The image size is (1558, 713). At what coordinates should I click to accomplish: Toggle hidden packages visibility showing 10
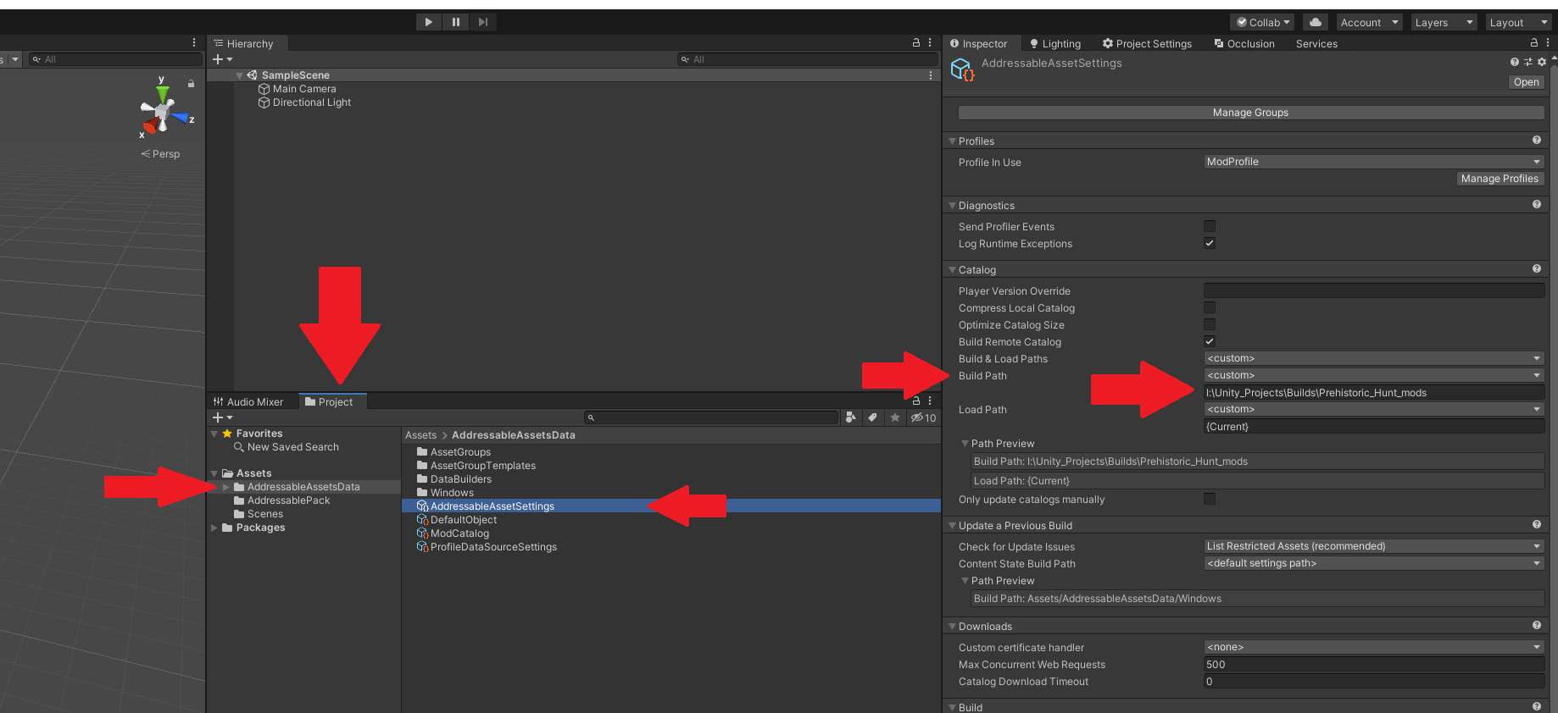923,417
